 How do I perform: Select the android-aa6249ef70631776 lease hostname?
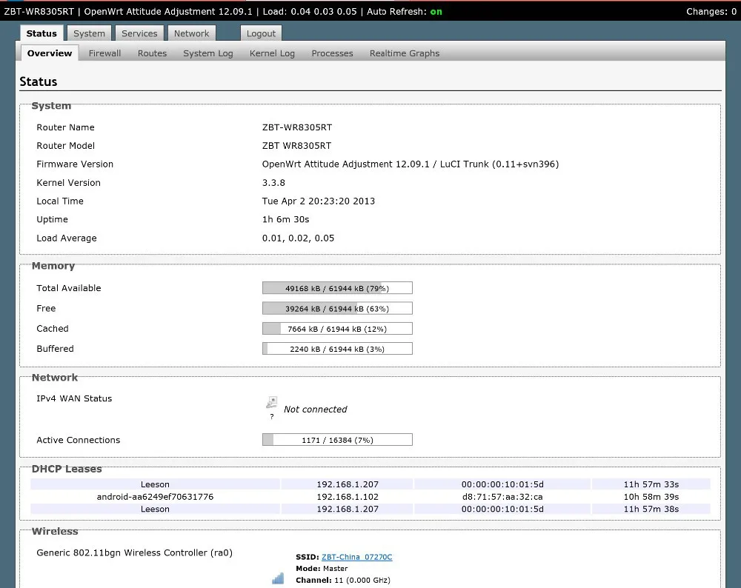155,497
